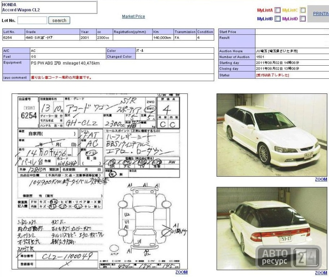The height and width of the screenshot is (277, 329).
Task: Click the Changed Color header cell
Action: (121, 57)
